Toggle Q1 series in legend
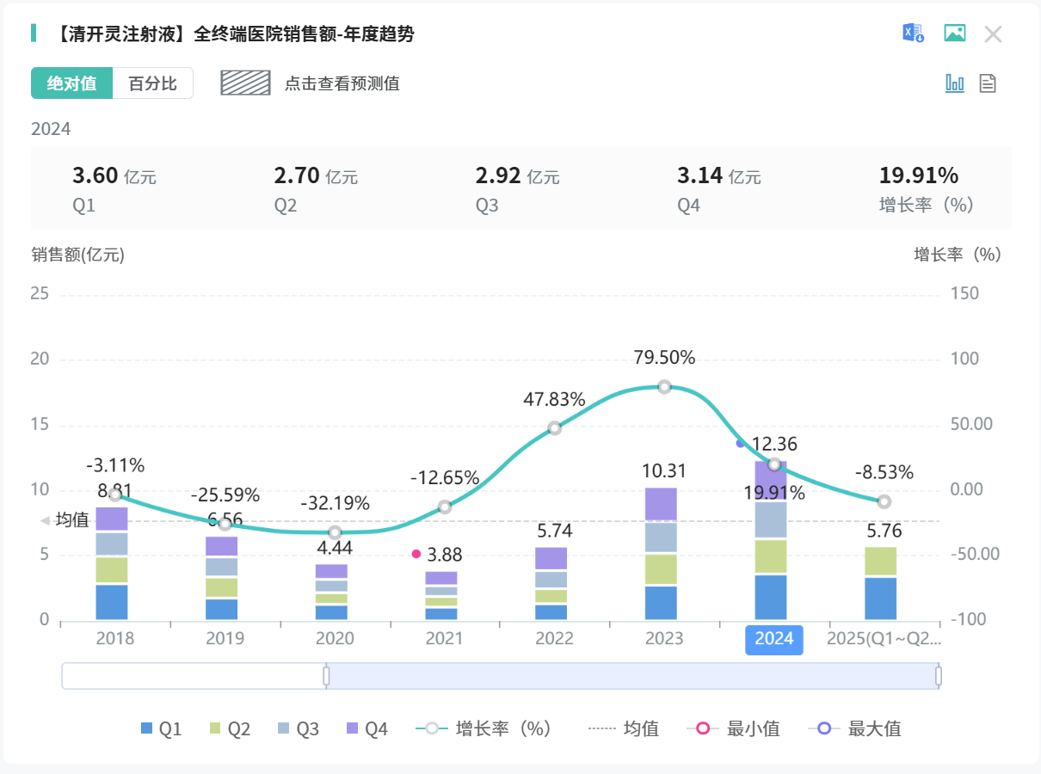The image size is (1041, 774). click(x=161, y=728)
